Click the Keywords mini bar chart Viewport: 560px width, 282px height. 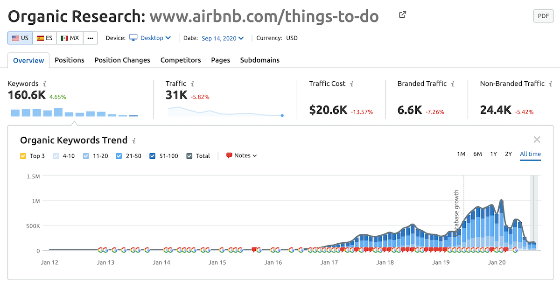[74, 113]
